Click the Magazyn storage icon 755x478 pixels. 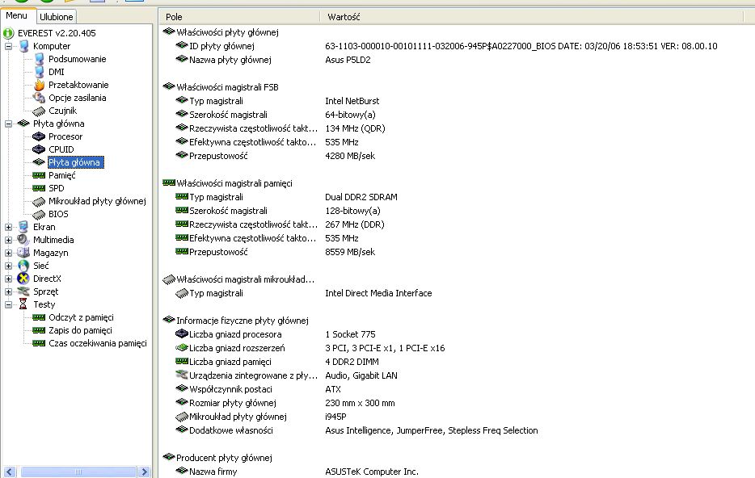(23, 253)
